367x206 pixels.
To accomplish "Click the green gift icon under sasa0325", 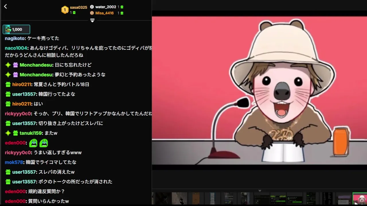I will point(74,13).
